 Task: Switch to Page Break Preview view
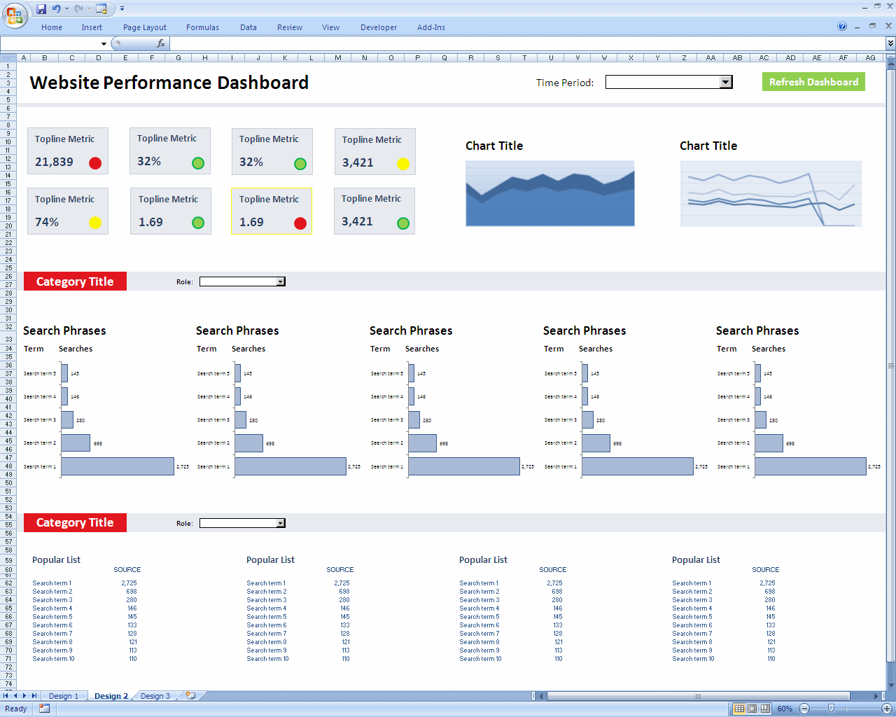[765, 709]
